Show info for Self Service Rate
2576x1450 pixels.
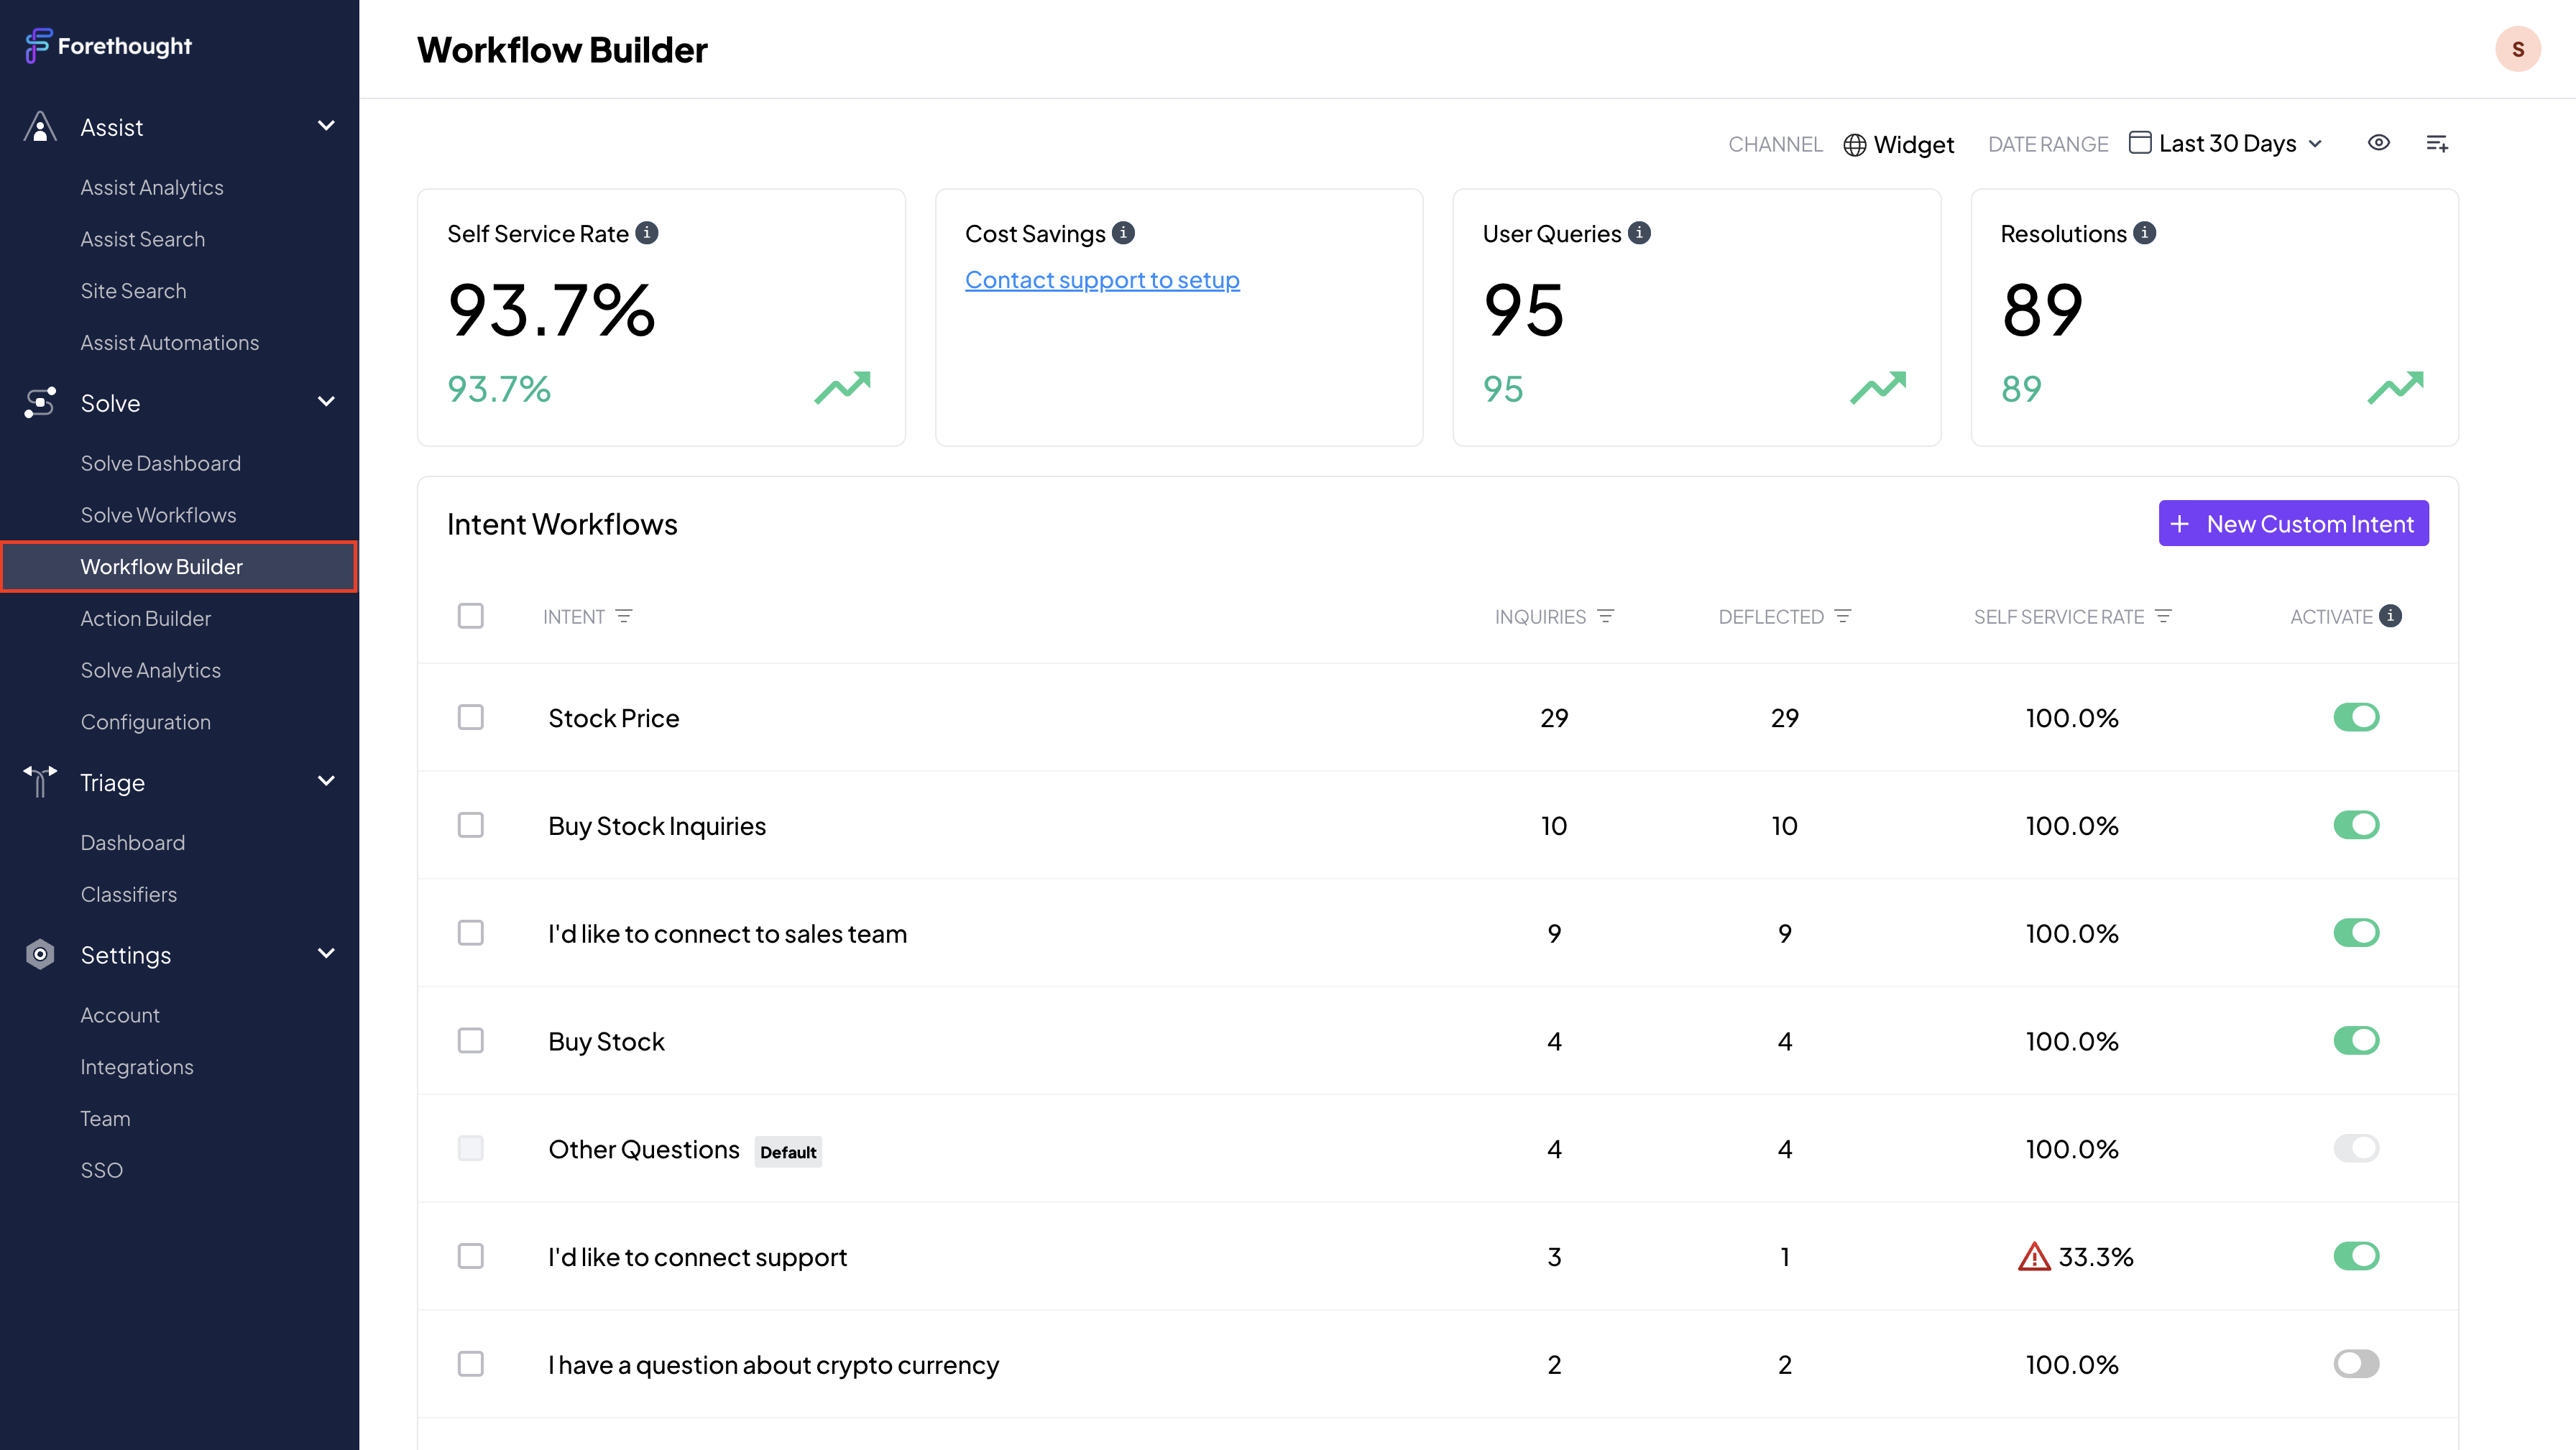(647, 233)
